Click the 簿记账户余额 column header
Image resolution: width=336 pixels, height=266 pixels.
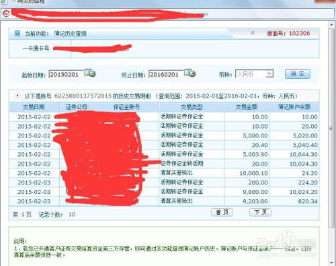(x=294, y=107)
